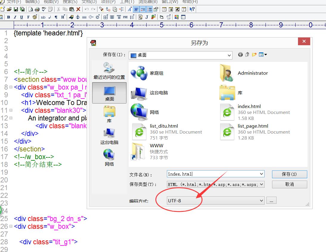Go up one level in Save As dialog
This screenshot has height=252, width=326.
(247, 55)
